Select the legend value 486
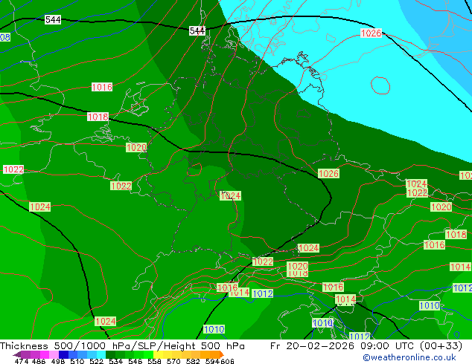 tap(39, 361)
